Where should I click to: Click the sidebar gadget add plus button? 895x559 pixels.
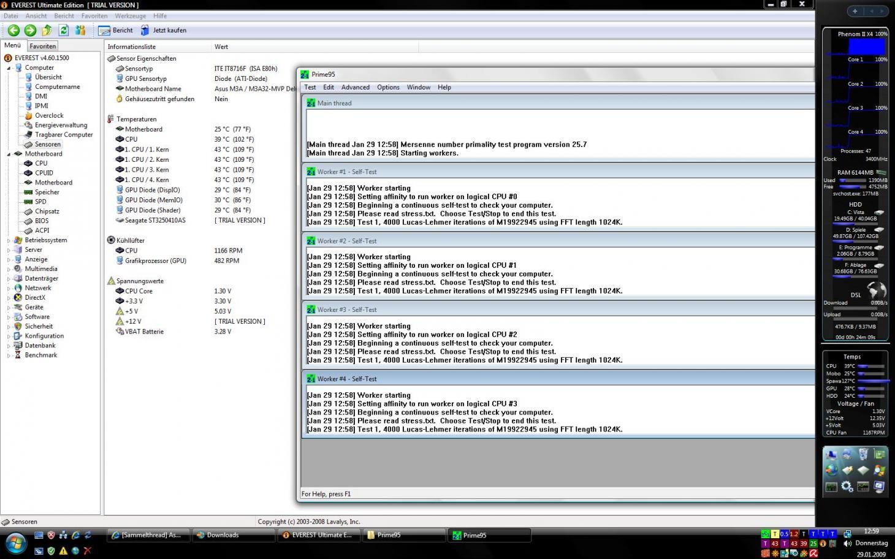(x=855, y=11)
